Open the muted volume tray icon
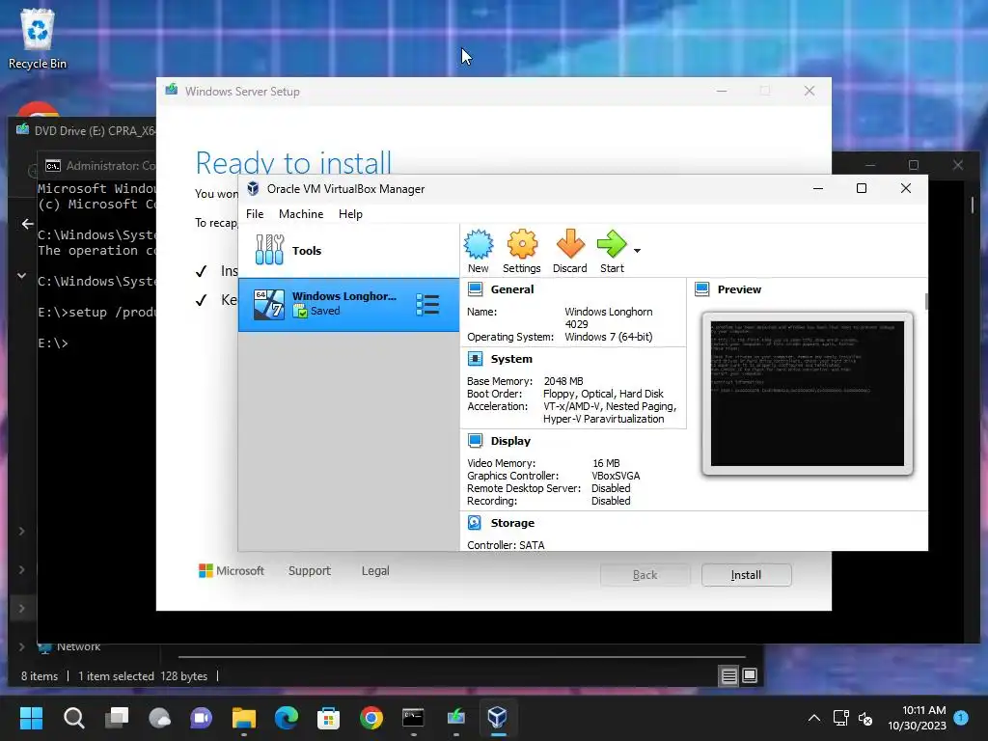Screen dimensions: 988x741 (x=865, y=718)
